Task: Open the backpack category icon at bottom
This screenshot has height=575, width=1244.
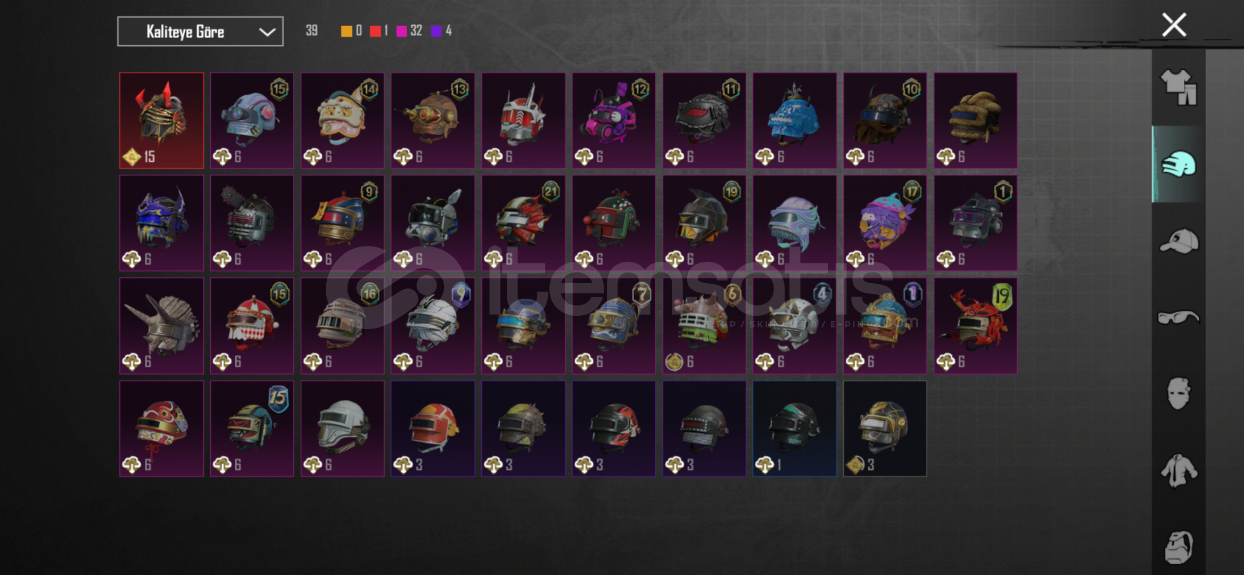Action: (x=1179, y=547)
